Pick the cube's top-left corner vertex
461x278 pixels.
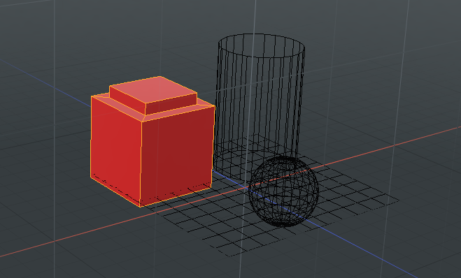click(x=91, y=96)
